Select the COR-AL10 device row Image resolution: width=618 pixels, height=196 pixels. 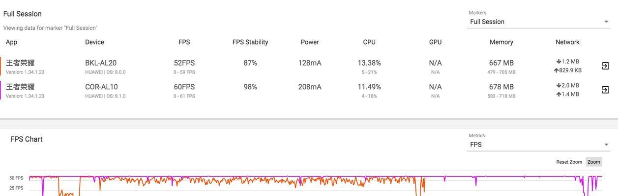[x=309, y=90]
